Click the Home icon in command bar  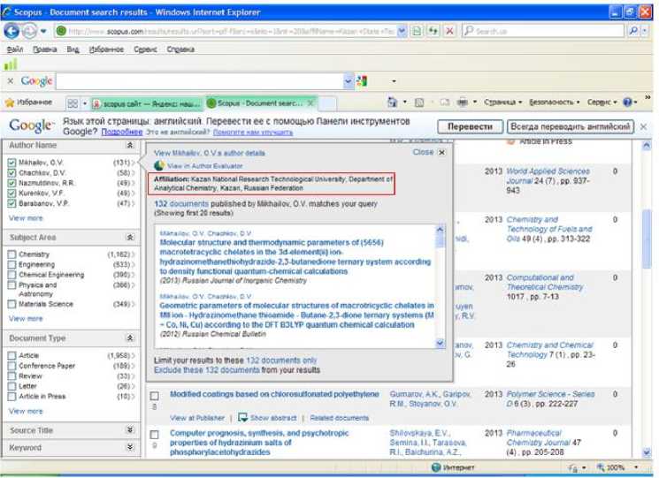click(x=394, y=102)
